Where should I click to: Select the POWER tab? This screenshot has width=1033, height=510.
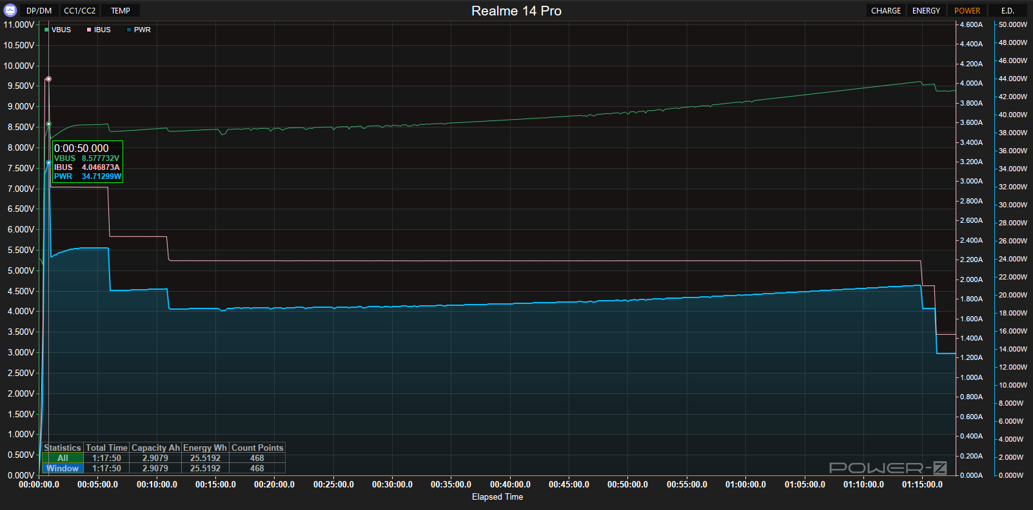(967, 11)
